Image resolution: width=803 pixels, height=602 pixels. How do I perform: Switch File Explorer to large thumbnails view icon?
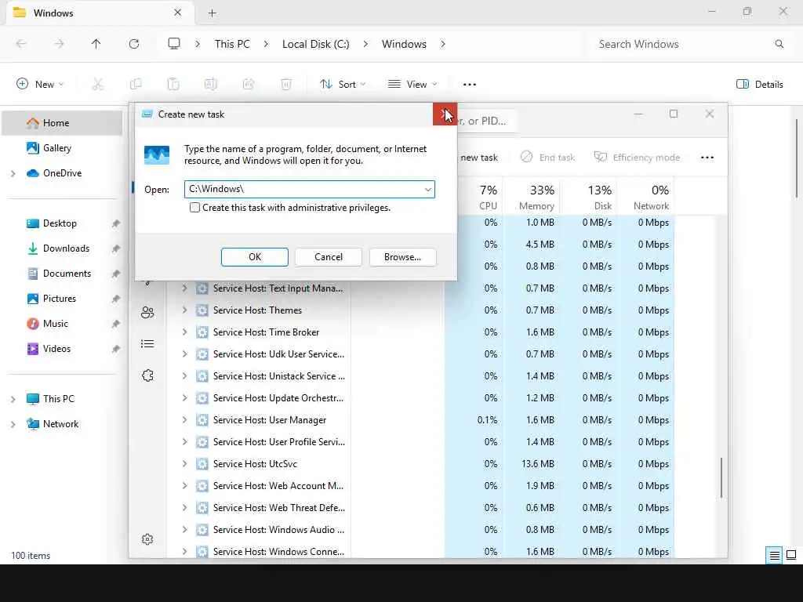click(791, 556)
